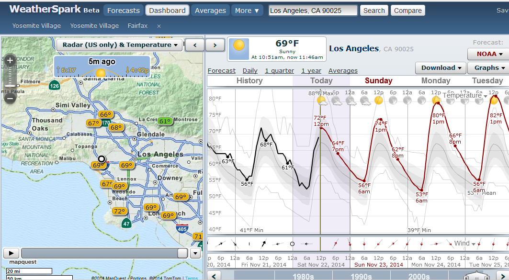Open the WeatherSpark Beta home logo

[x=54, y=10]
